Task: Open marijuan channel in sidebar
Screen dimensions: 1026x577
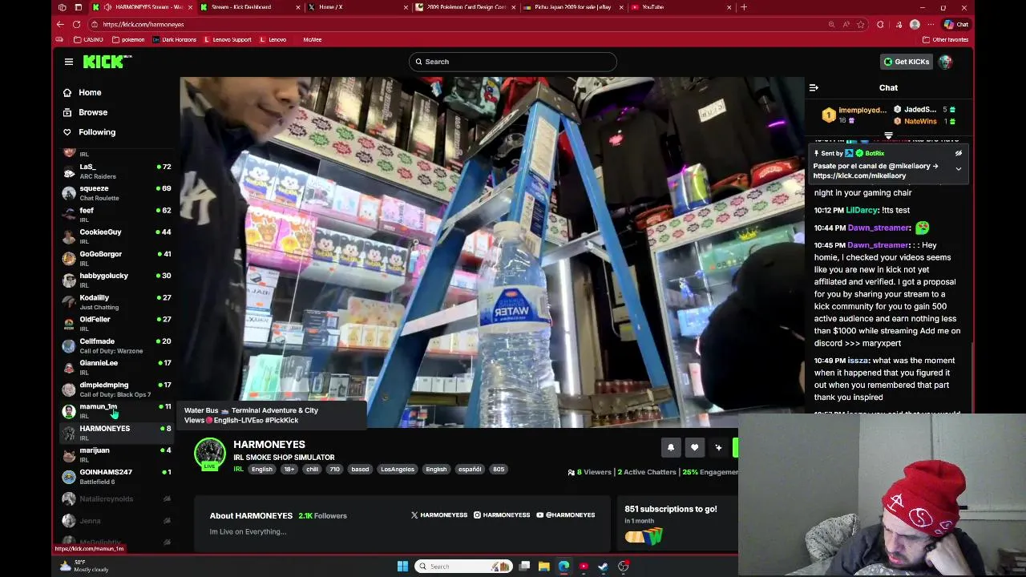Action: point(117,454)
